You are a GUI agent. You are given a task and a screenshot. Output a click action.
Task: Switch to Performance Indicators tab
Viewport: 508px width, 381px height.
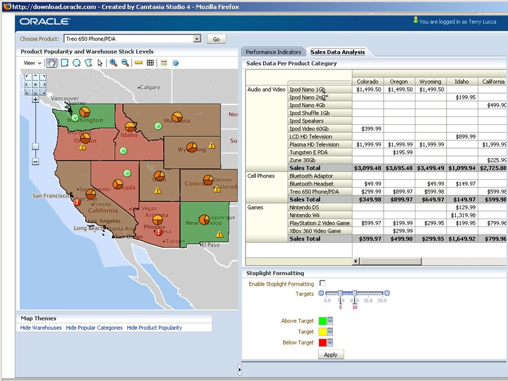[x=274, y=52]
